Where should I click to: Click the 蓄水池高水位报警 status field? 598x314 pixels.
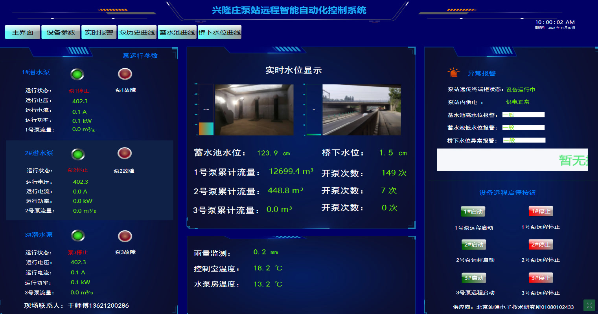[523, 115]
